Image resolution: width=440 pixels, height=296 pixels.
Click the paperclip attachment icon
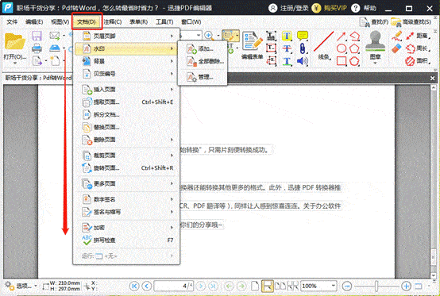pos(303,48)
